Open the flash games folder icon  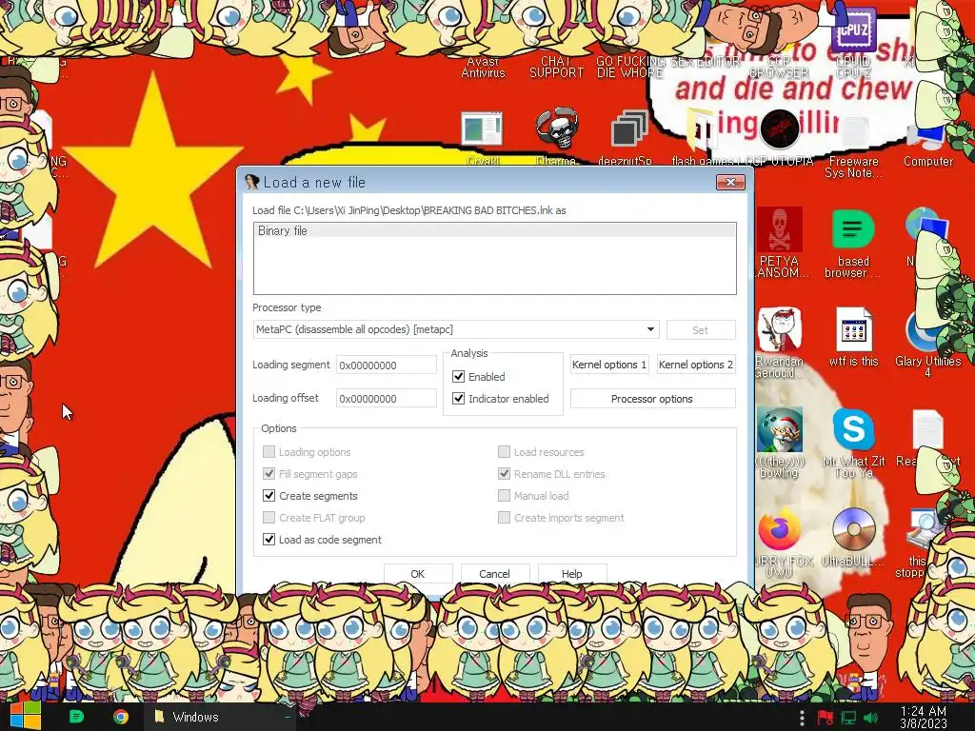pyautogui.click(x=702, y=129)
